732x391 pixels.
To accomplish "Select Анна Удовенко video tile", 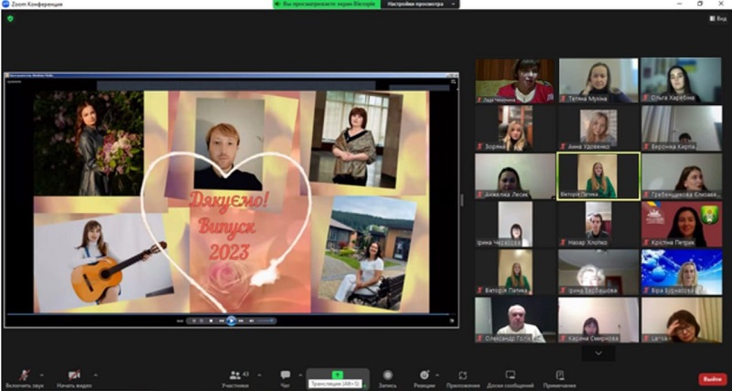I will pos(598,128).
